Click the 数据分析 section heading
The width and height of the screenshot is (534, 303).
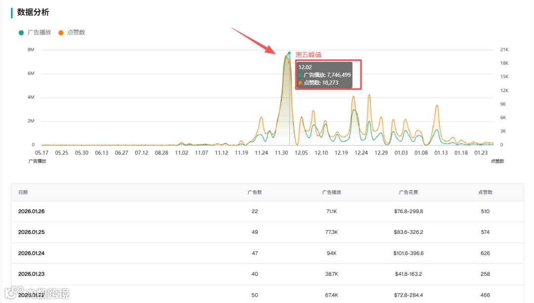(x=33, y=12)
